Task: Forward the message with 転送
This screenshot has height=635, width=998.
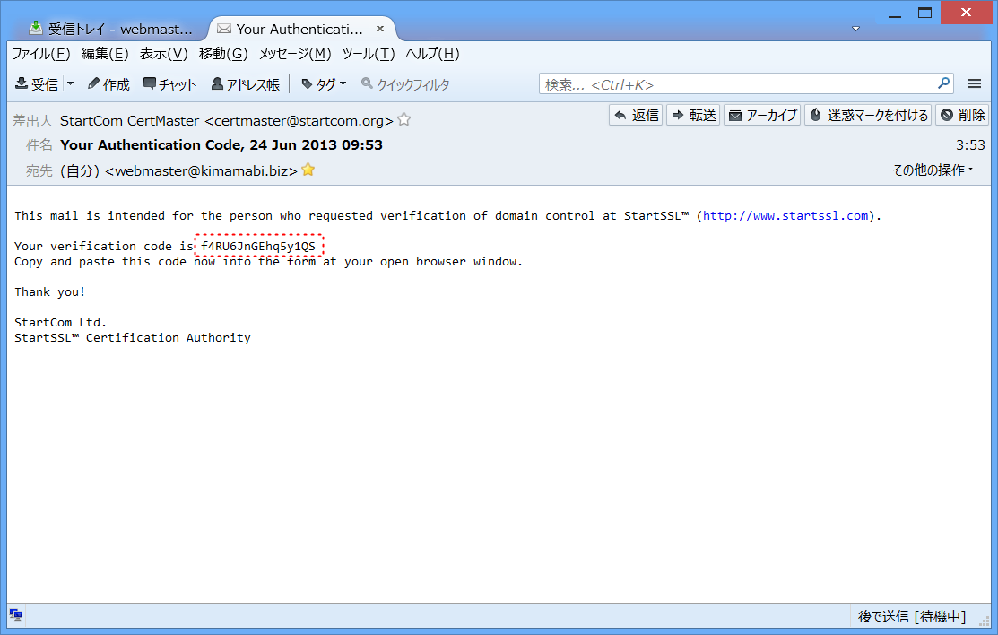Action: [x=693, y=115]
